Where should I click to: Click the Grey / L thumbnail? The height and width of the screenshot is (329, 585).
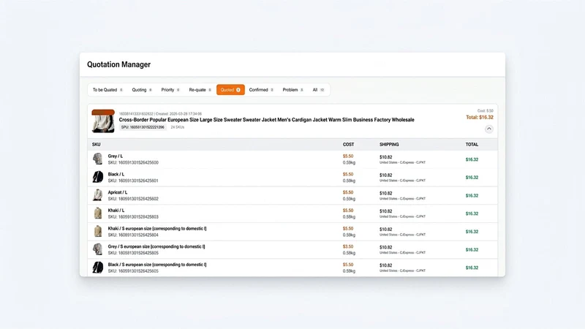[98, 159]
